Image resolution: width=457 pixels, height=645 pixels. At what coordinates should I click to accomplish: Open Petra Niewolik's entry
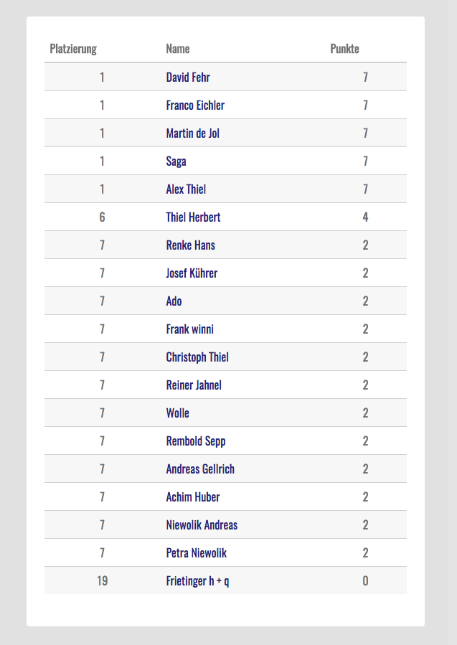pyautogui.click(x=197, y=553)
